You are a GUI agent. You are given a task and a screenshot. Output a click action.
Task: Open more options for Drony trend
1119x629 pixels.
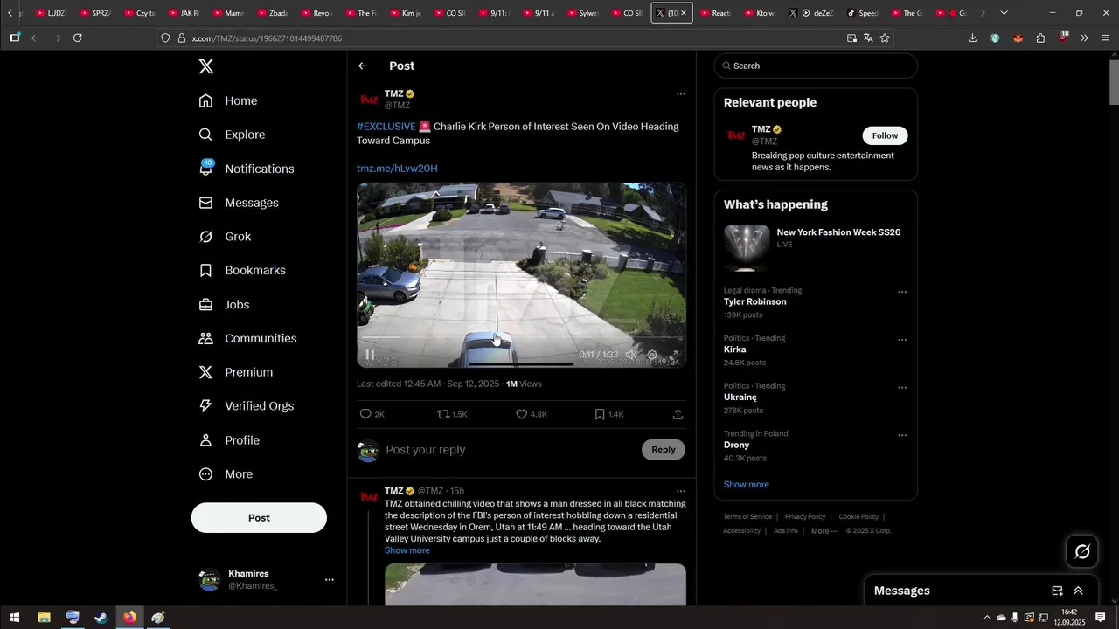[x=902, y=435]
